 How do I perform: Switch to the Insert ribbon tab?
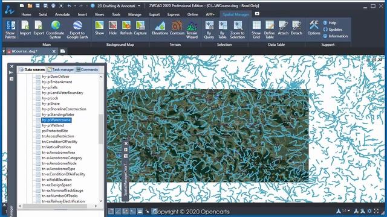(82, 14)
